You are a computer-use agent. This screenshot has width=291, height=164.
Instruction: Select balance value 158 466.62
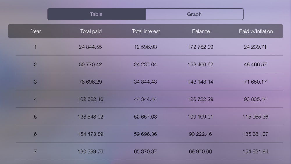tap(200, 64)
